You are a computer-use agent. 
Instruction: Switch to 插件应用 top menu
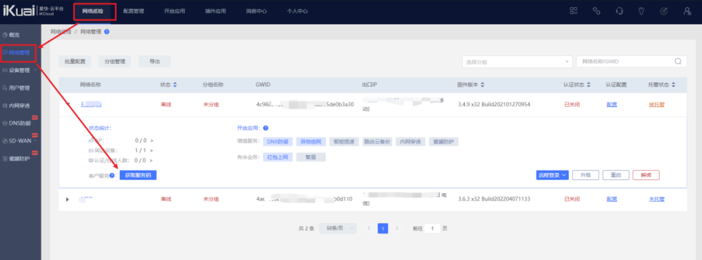coord(215,12)
